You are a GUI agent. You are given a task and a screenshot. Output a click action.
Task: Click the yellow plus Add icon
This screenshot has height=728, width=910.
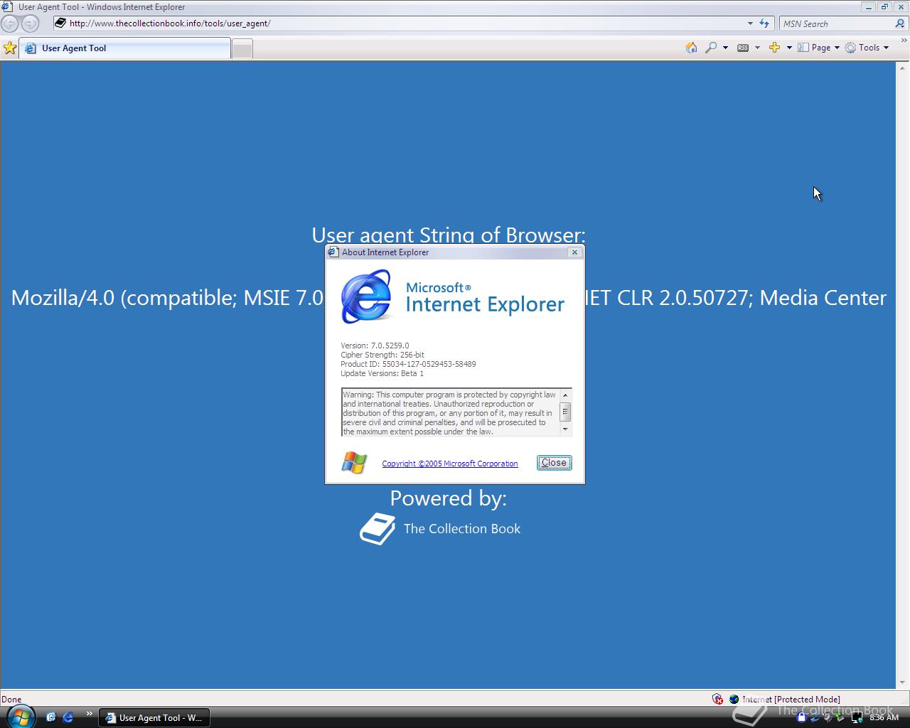coord(774,48)
